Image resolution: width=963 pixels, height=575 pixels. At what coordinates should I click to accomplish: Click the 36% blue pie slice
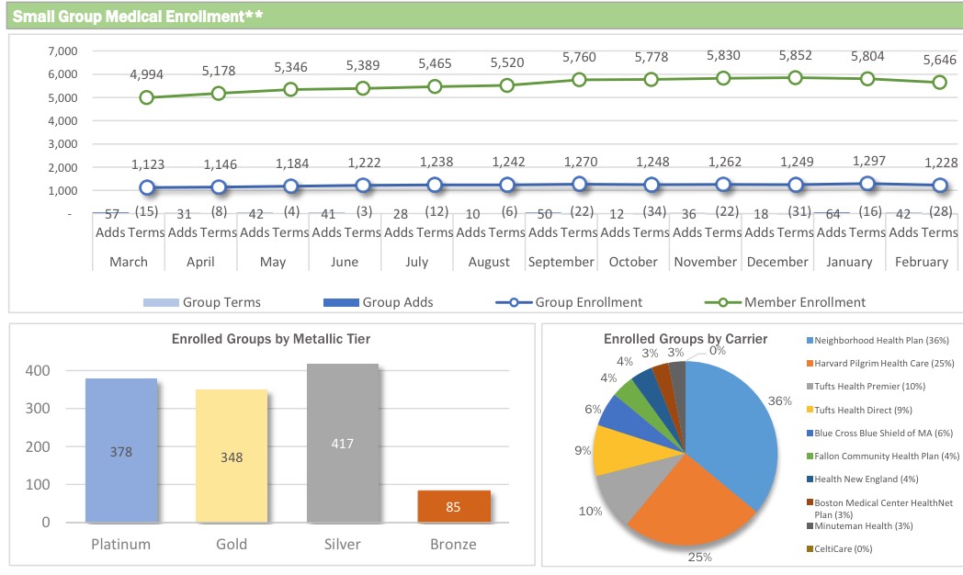[726, 423]
